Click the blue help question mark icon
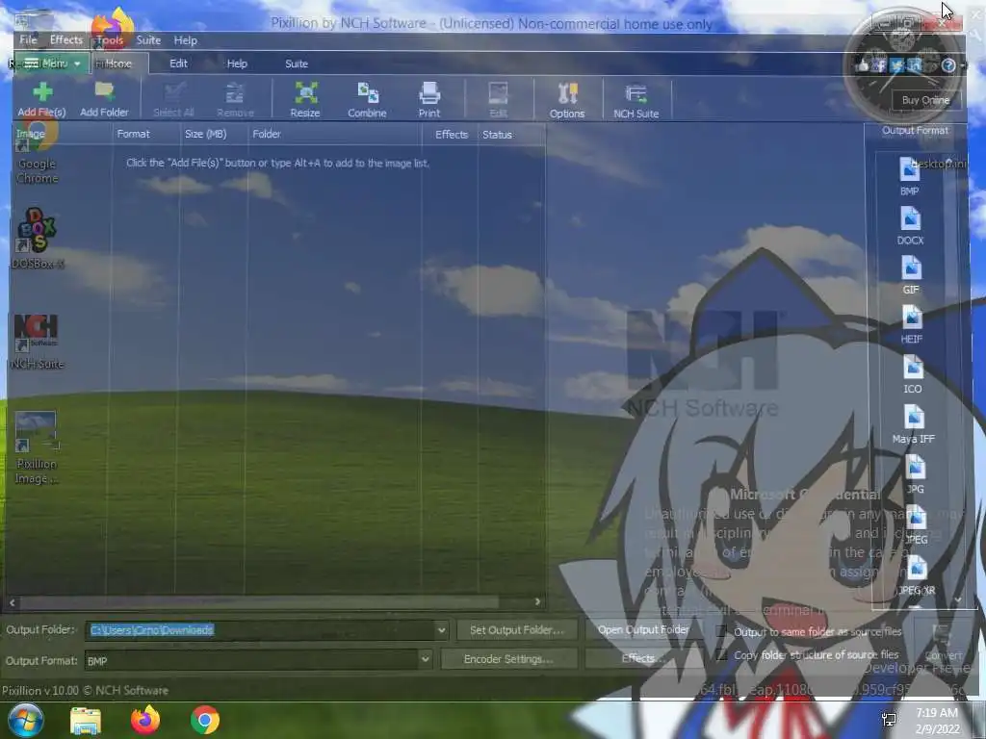This screenshot has height=739, width=986. (x=948, y=65)
